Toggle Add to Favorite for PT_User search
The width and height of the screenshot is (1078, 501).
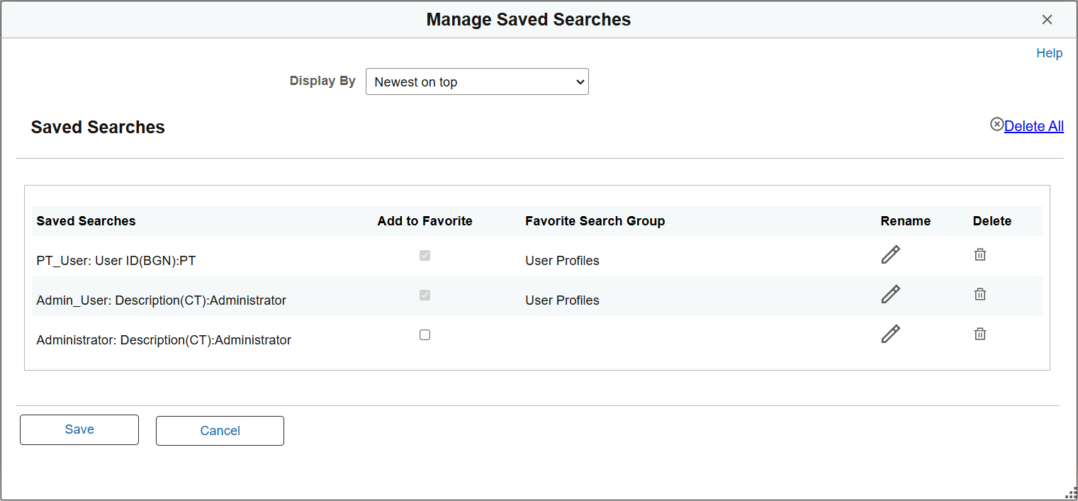(425, 256)
